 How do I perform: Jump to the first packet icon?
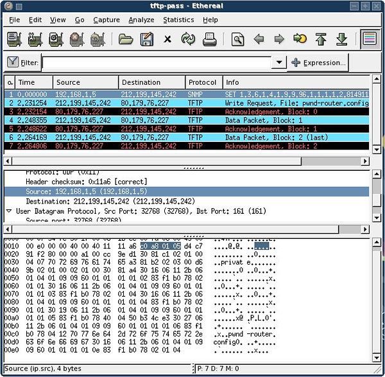click(x=321, y=40)
